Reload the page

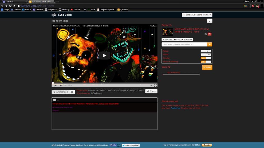(x=10, y=6)
